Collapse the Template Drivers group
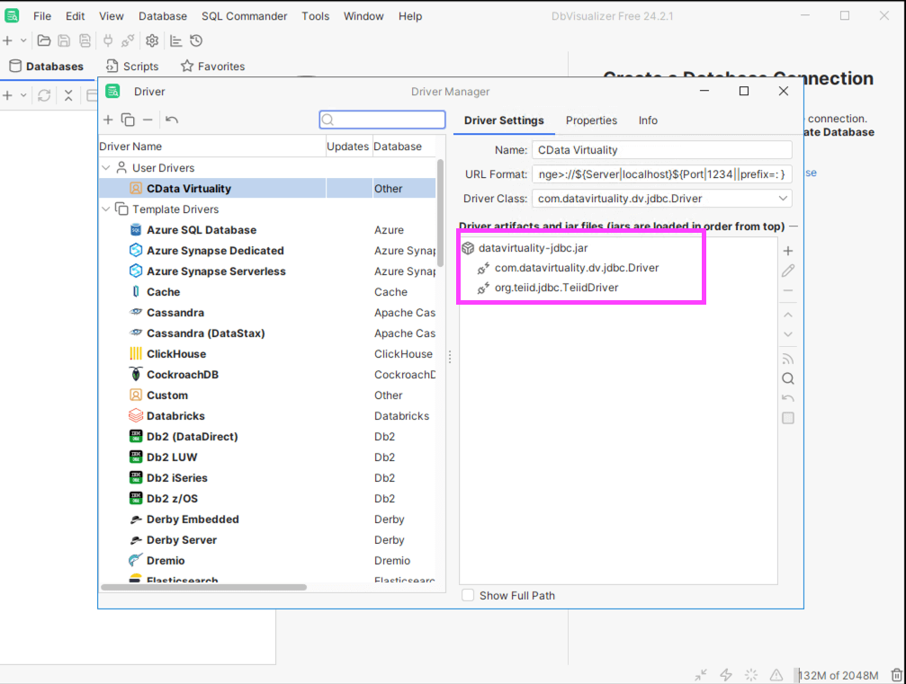This screenshot has height=684, width=906. tap(105, 209)
